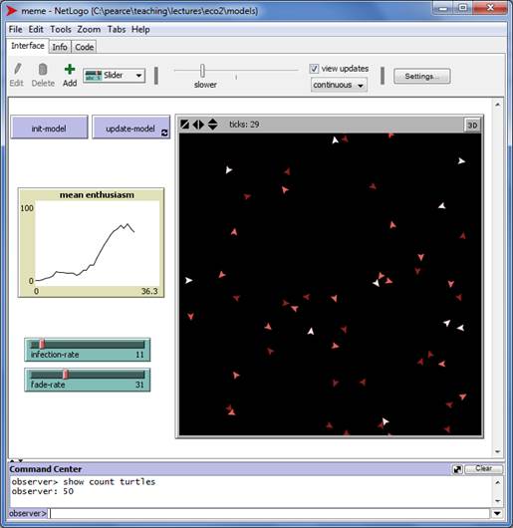Click the infection-rate slider handle
Screen dimensions: 513x528
point(42,344)
